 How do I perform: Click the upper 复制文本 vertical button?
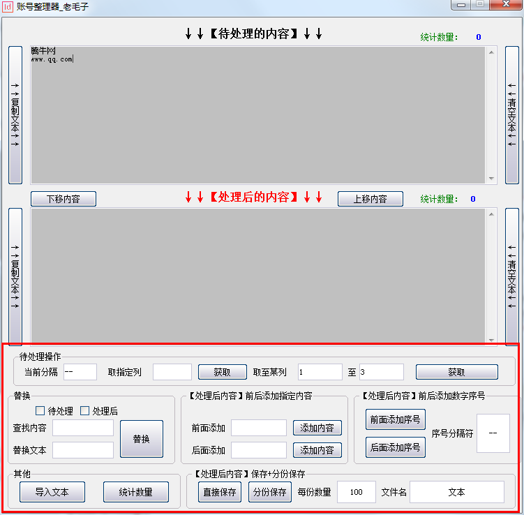tap(15, 115)
